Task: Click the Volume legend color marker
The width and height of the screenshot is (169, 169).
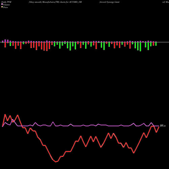Action: click(2, 4)
